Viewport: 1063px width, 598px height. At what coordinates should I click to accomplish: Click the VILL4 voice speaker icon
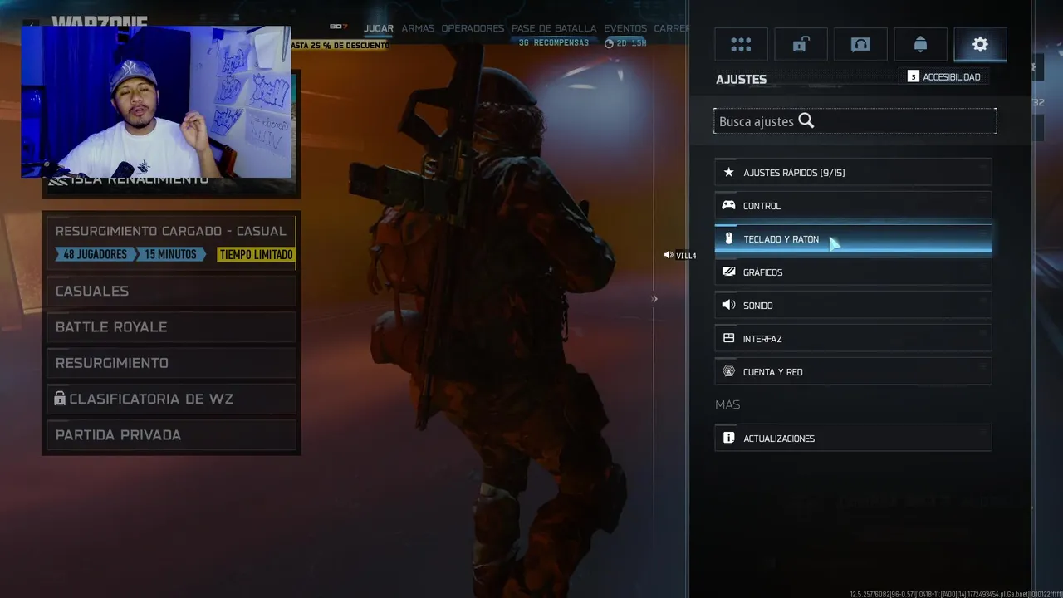668,255
